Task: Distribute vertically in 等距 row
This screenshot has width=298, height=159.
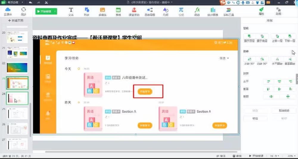Action: 288,97
